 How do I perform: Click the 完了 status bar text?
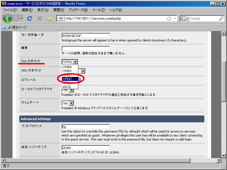[x=6, y=166]
